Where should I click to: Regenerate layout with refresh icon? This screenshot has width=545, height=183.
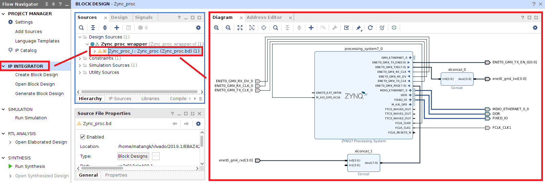click(370, 28)
